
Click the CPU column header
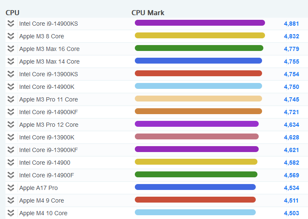[13, 13]
